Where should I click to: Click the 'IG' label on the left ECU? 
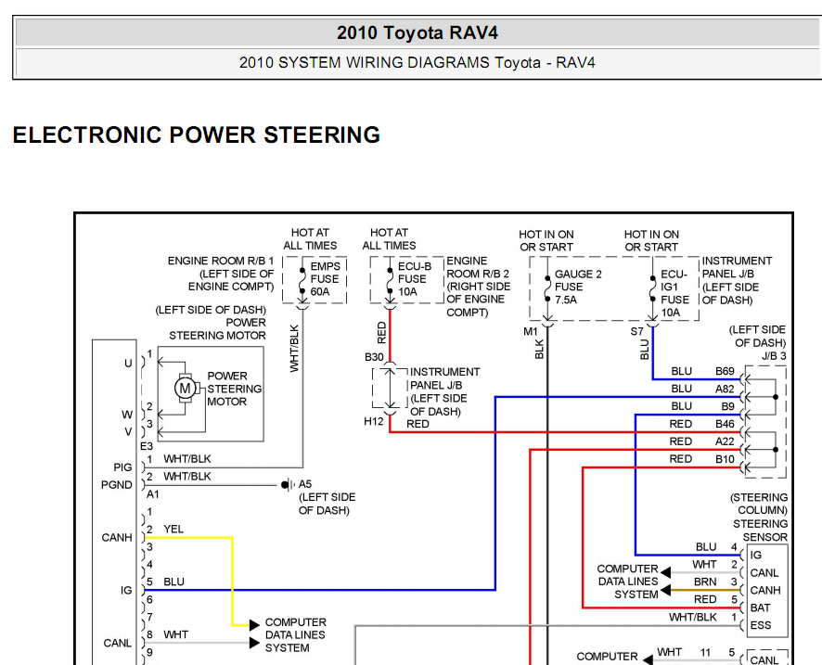[x=126, y=591]
